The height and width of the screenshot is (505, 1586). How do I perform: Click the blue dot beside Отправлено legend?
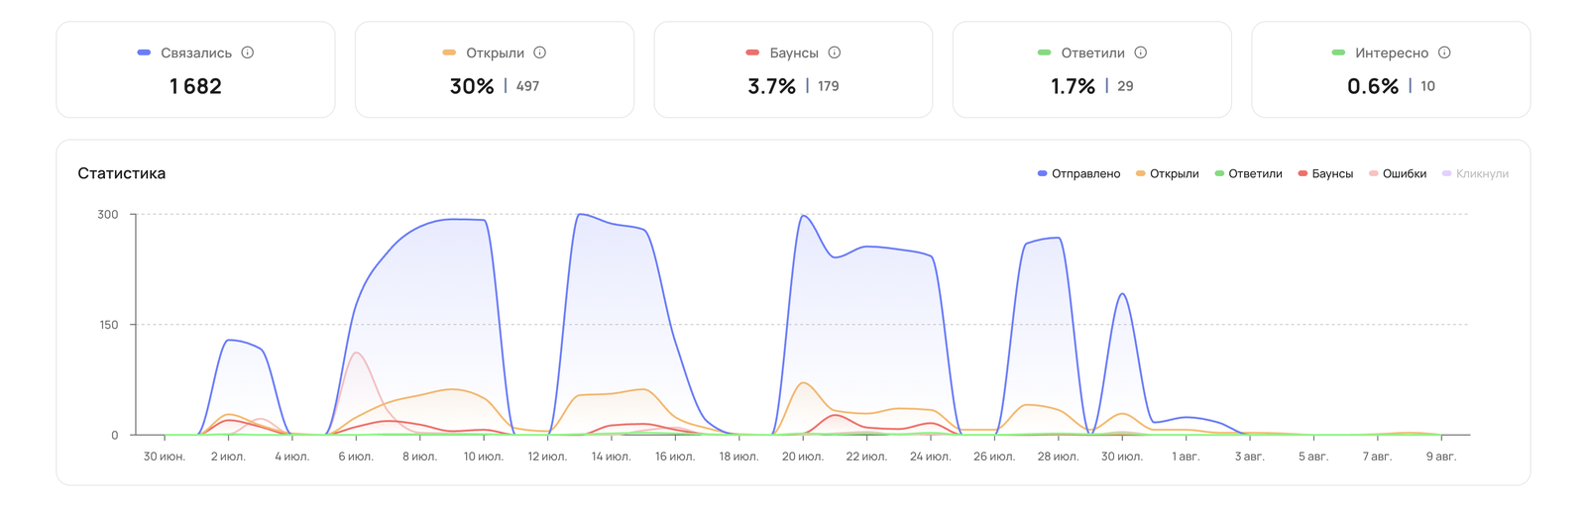(x=1042, y=173)
